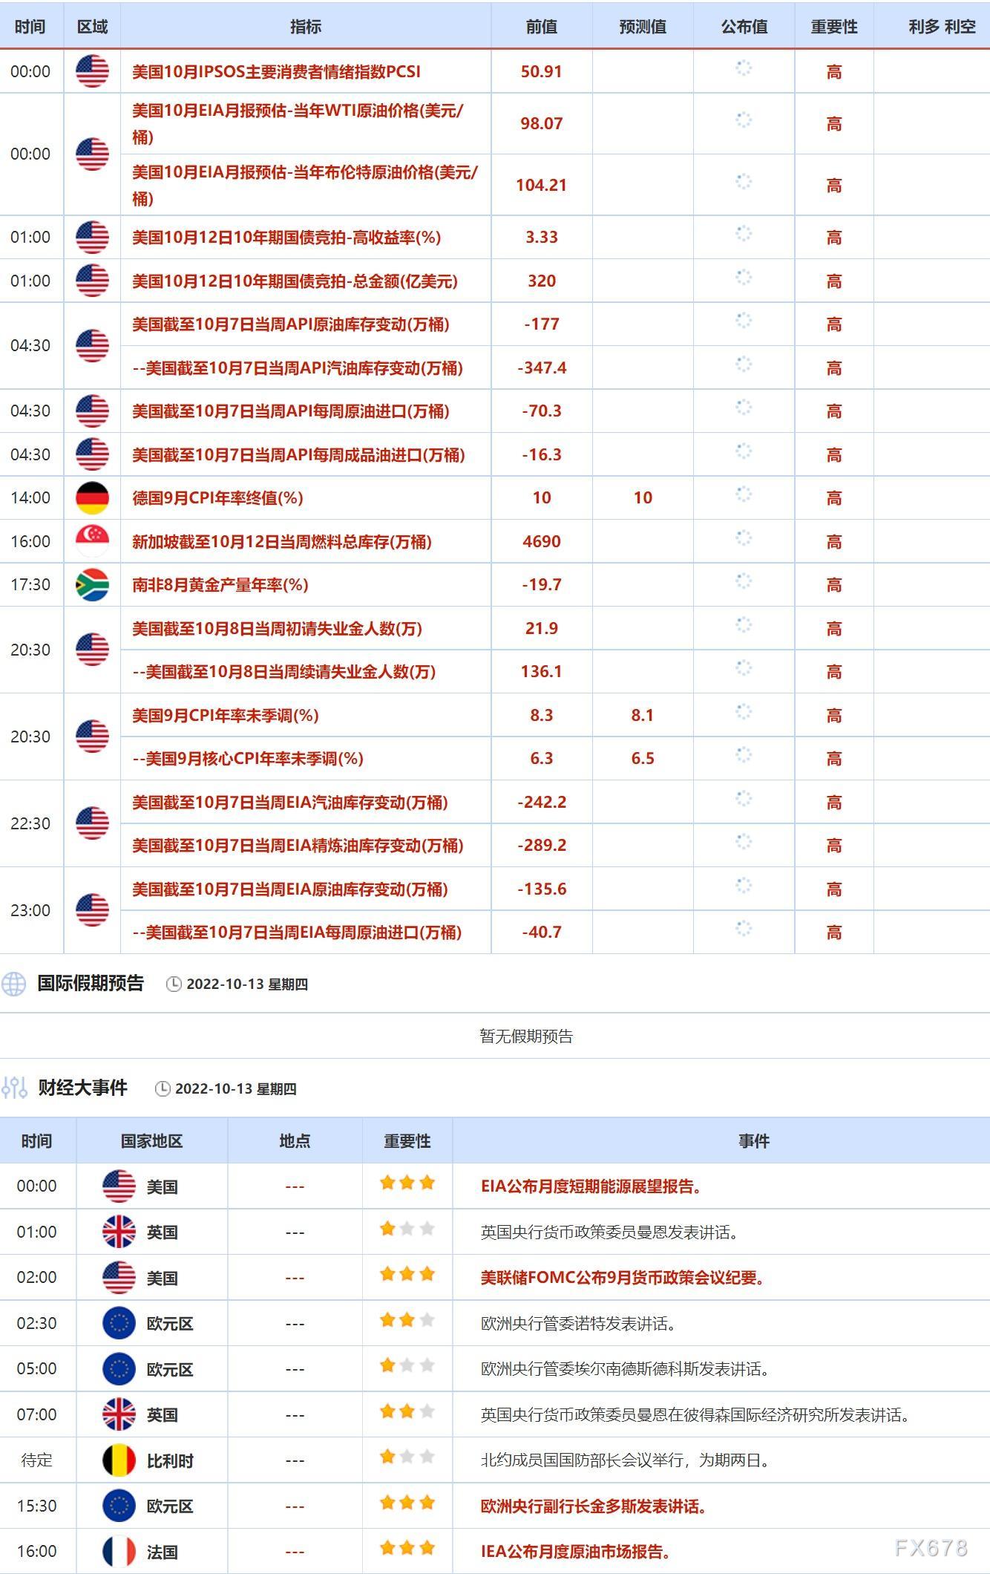990x1574 pixels.
Task: Click the Belgium flag icon in events
Action: (x=119, y=1460)
